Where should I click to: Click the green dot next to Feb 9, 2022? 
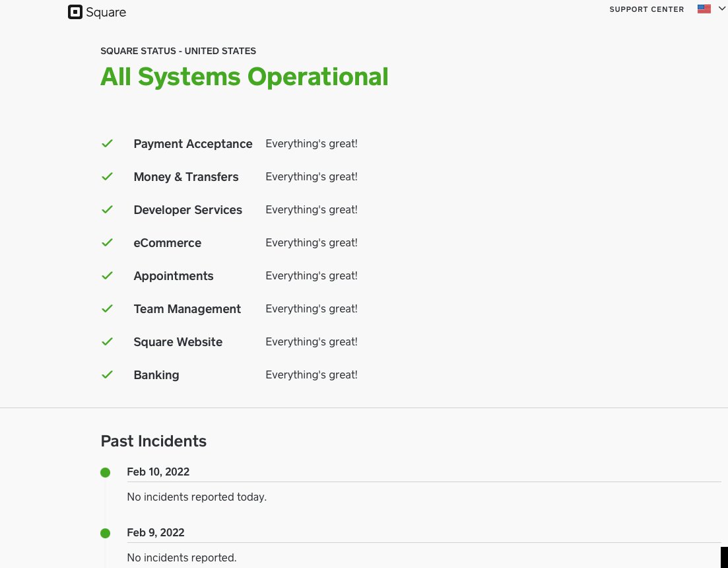click(x=105, y=533)
